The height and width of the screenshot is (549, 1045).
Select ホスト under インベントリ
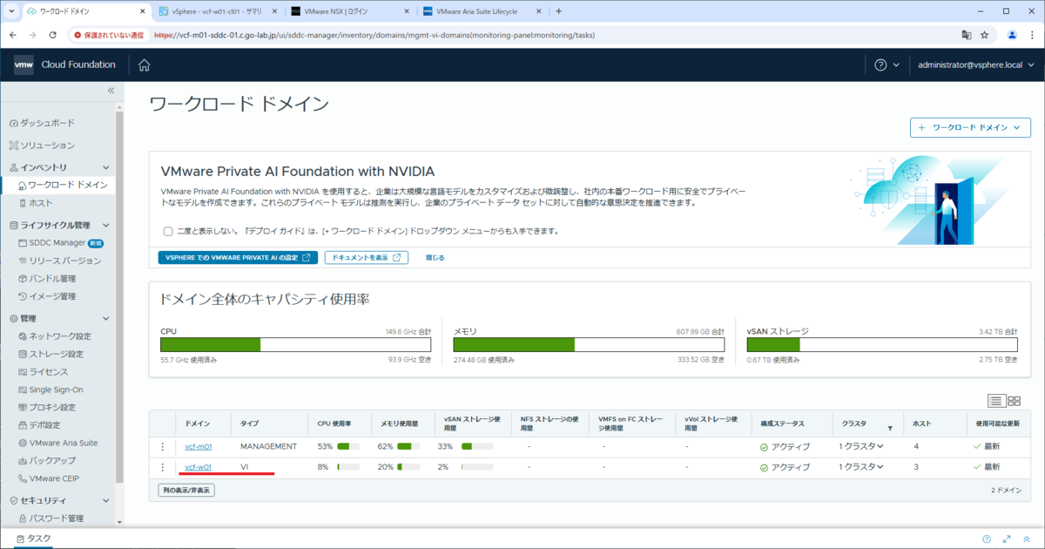pos(35,202)
